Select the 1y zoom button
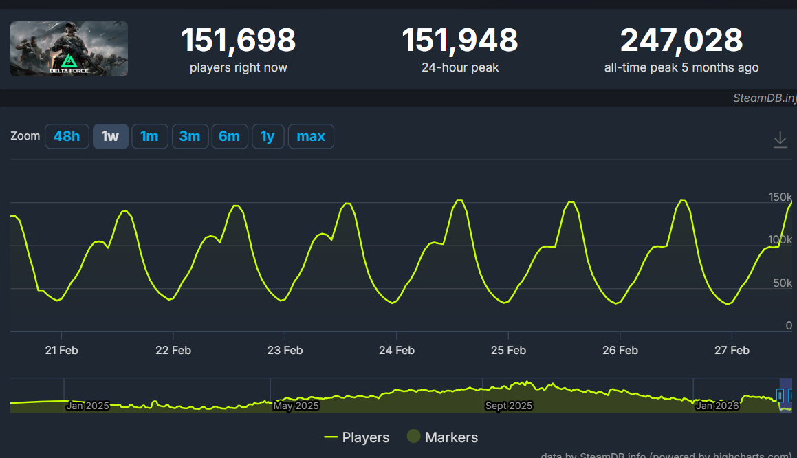The width and height of the screenshot is (797, 458). point(268,136)
